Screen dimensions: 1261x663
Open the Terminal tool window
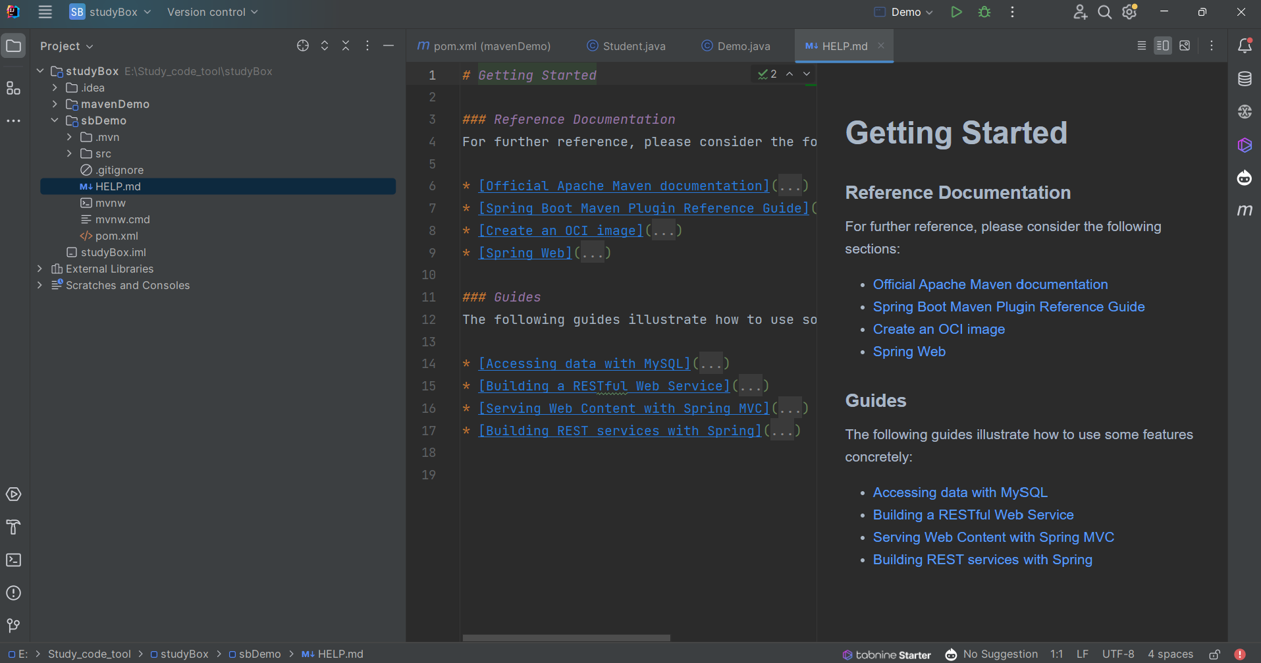pos(13,560)
